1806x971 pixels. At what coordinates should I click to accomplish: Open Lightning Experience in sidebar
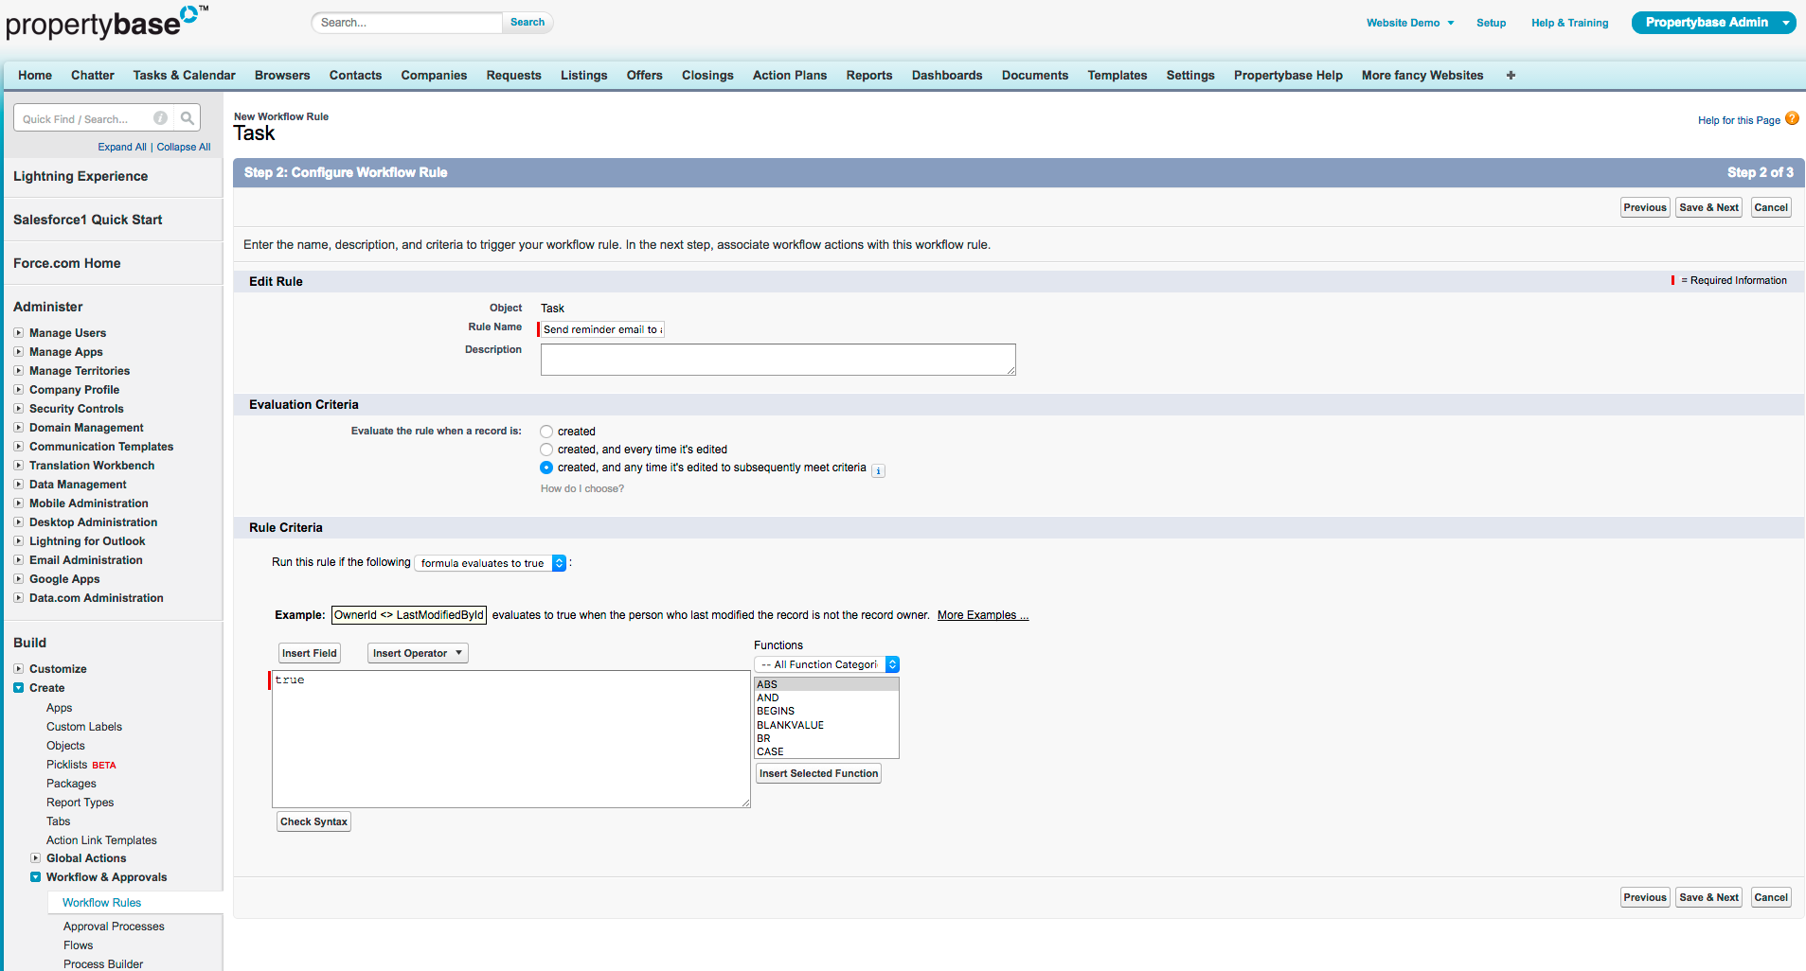tap(80, 176)
